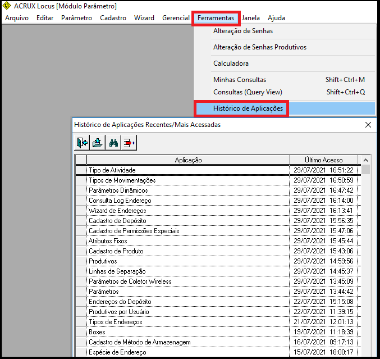The height and width of the screenshot is (359, 380).
Task: Select the Parâmetros Dinâmicos row
Action: point(218,190)
